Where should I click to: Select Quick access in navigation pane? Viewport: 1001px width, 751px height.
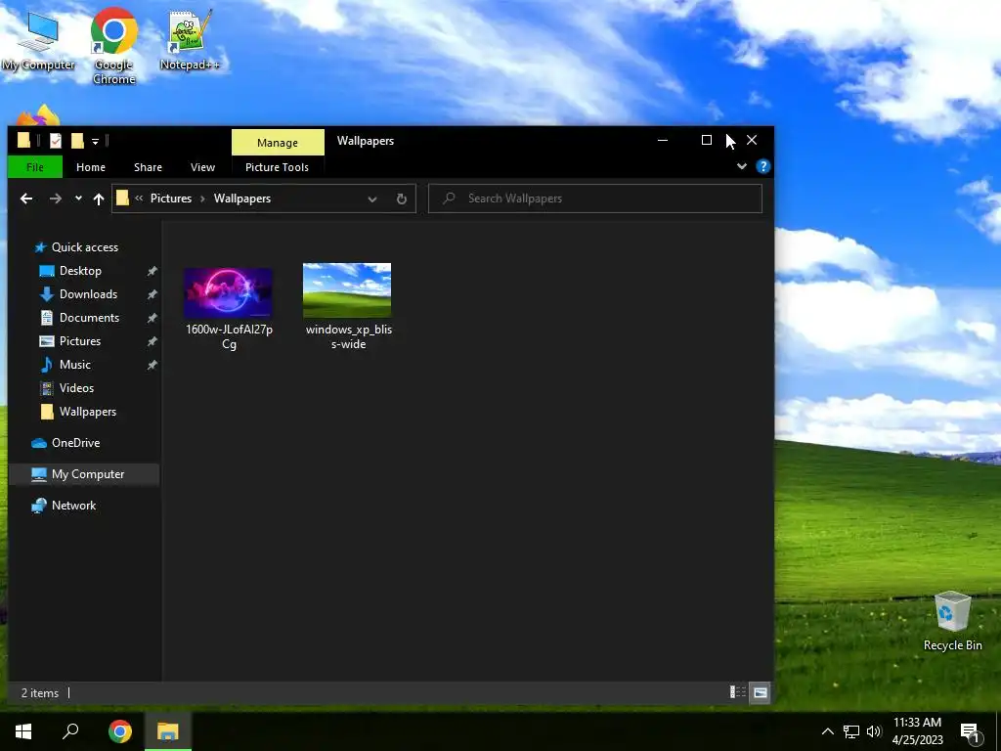click(84, 247)
